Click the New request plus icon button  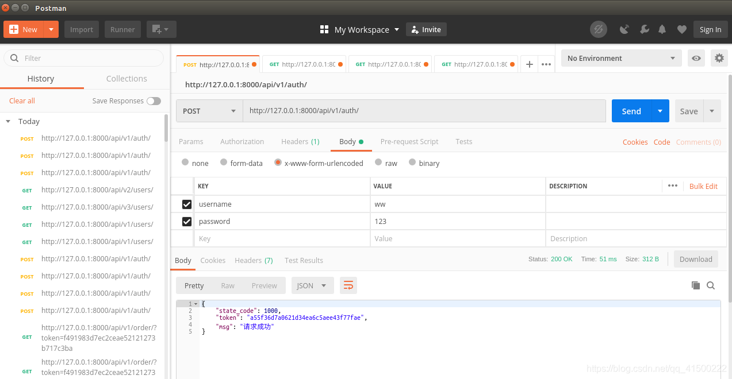coord(24,29)
